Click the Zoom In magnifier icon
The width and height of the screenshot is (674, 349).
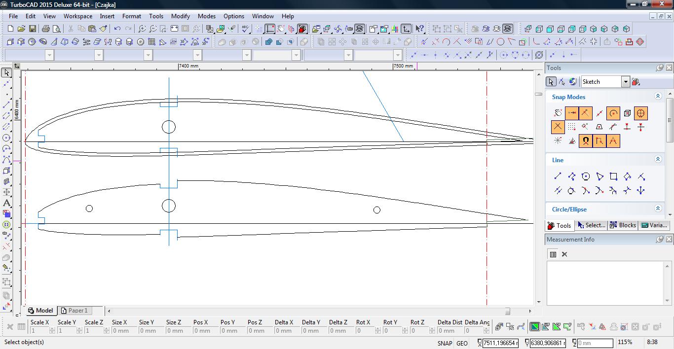click(142, 29)
